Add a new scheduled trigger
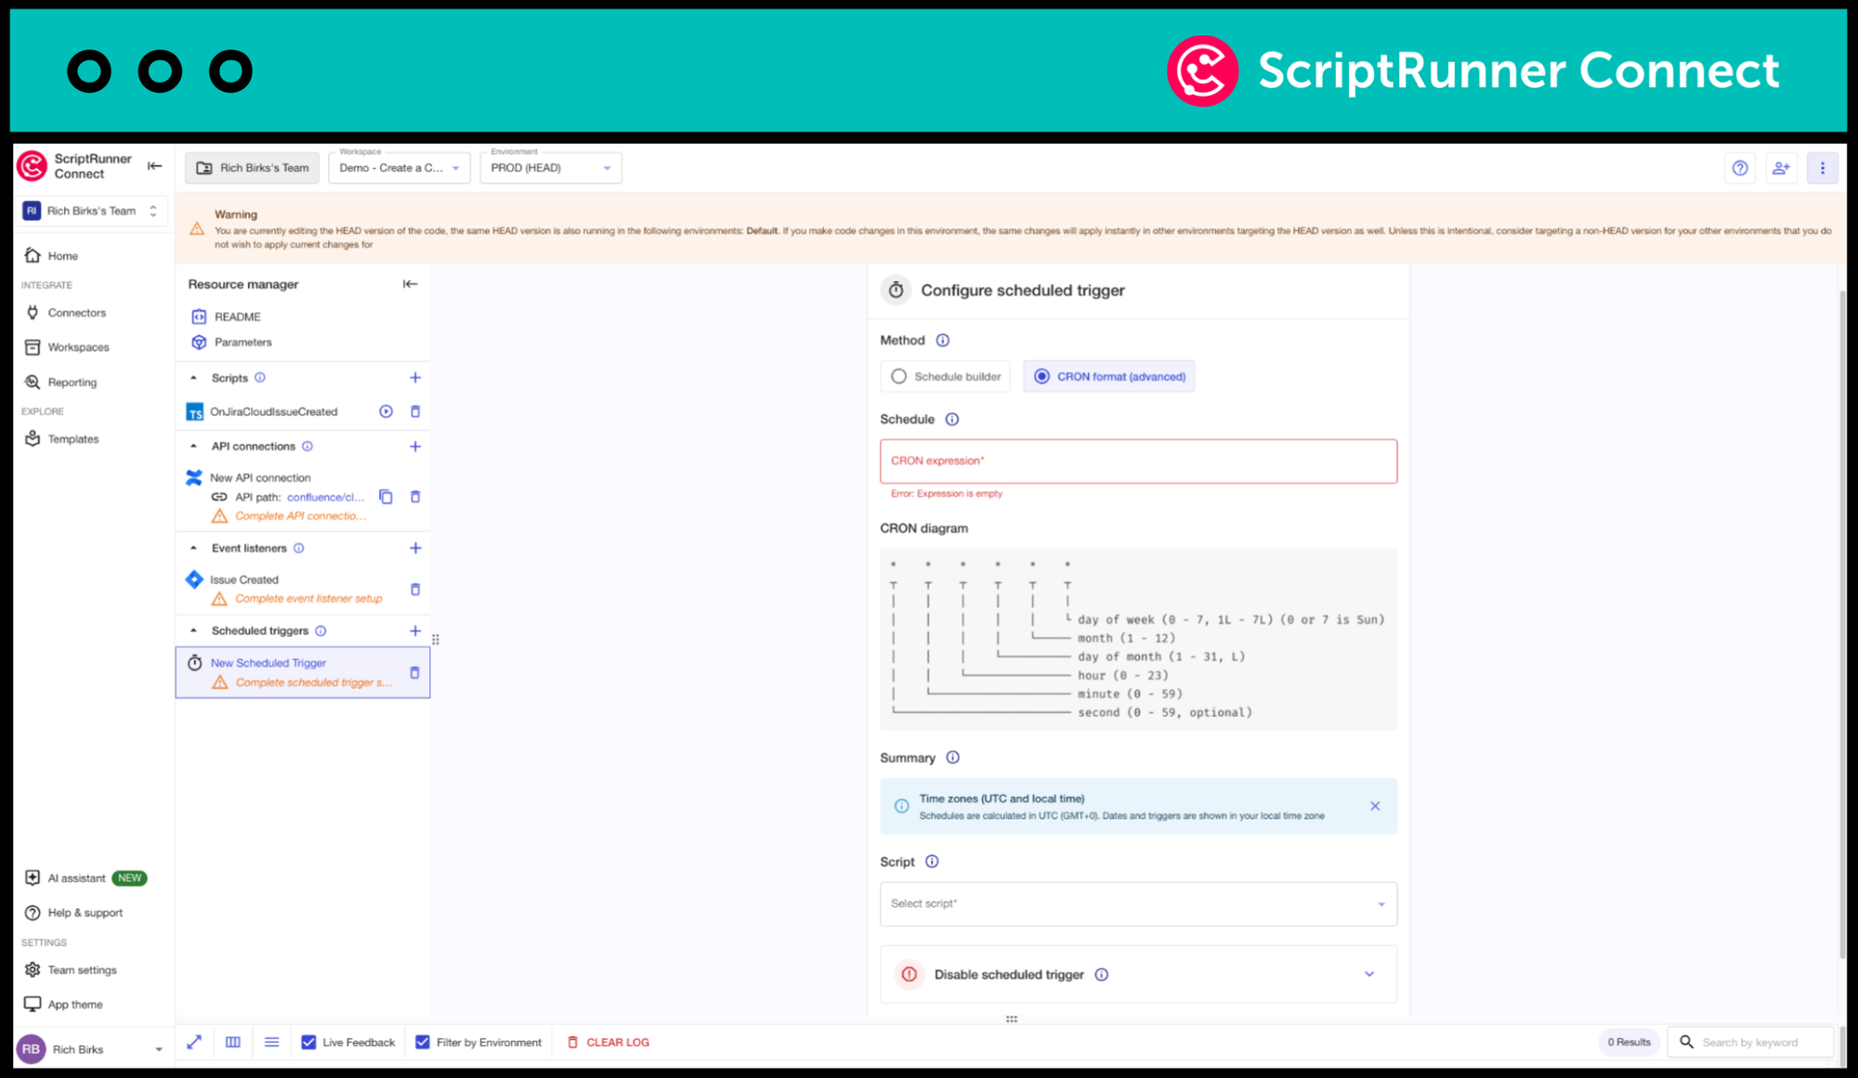1858x1078 pixels. (x=415, y=630)
